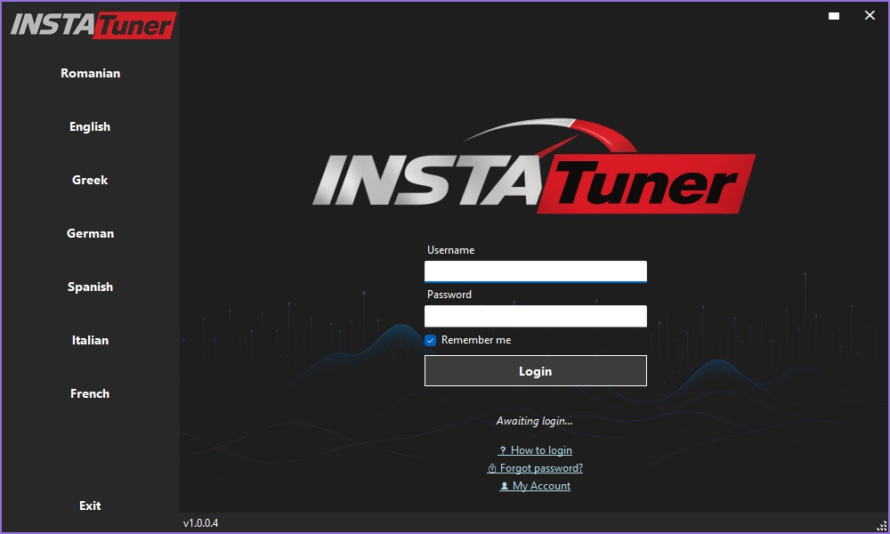This screenshot has width=890, height=534.
Task: Click the person icon beside My Account
Action: [505, 486]
